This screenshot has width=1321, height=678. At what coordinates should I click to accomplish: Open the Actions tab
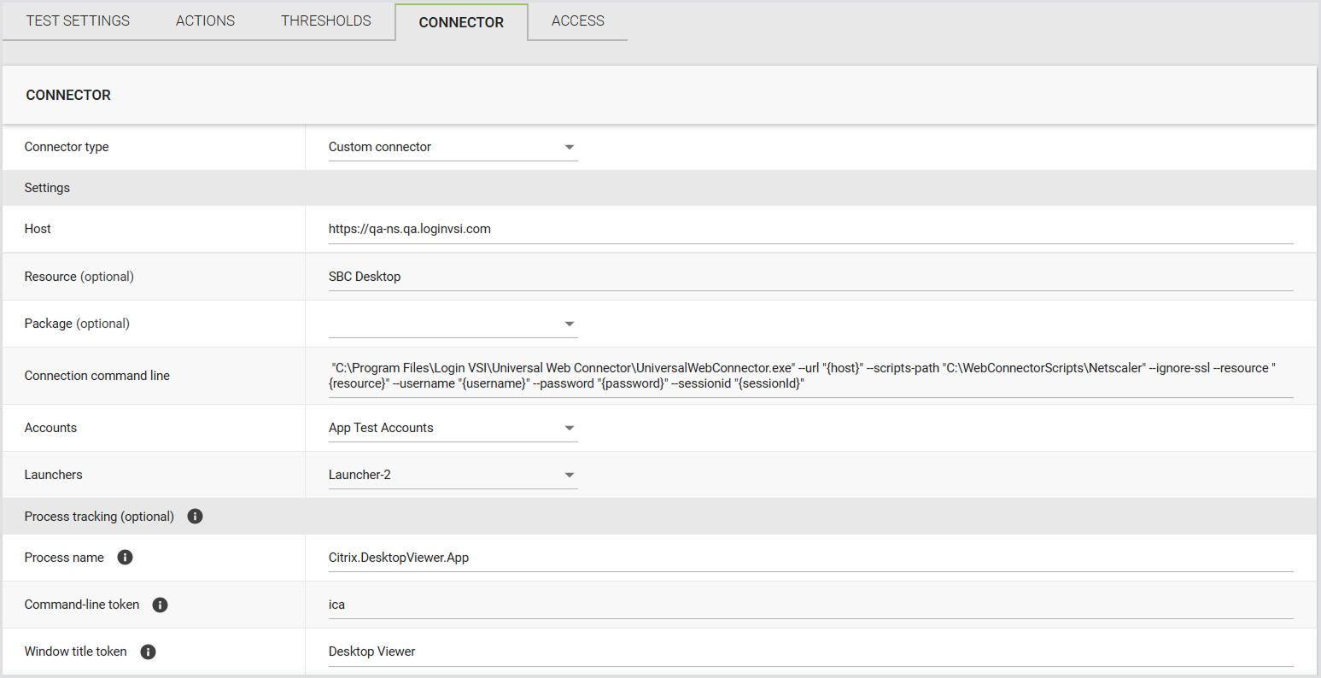[205, 20]
